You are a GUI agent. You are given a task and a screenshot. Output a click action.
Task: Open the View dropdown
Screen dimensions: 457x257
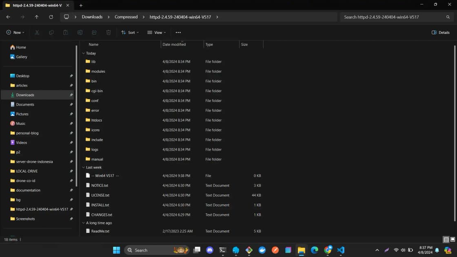pyautogui.click(x=157, y=32)
